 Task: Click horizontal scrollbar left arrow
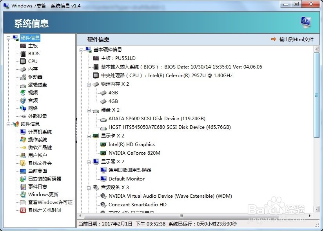80,216
